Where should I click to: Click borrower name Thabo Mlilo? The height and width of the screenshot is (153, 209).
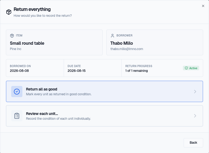coord(122,43)
